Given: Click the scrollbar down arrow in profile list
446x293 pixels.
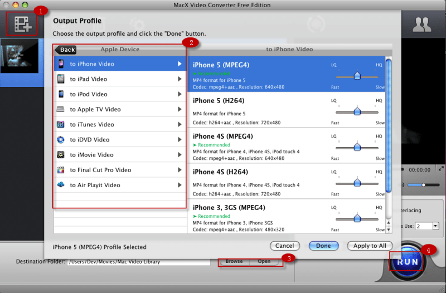Looking at the screenshot, I should pos(389,229).
